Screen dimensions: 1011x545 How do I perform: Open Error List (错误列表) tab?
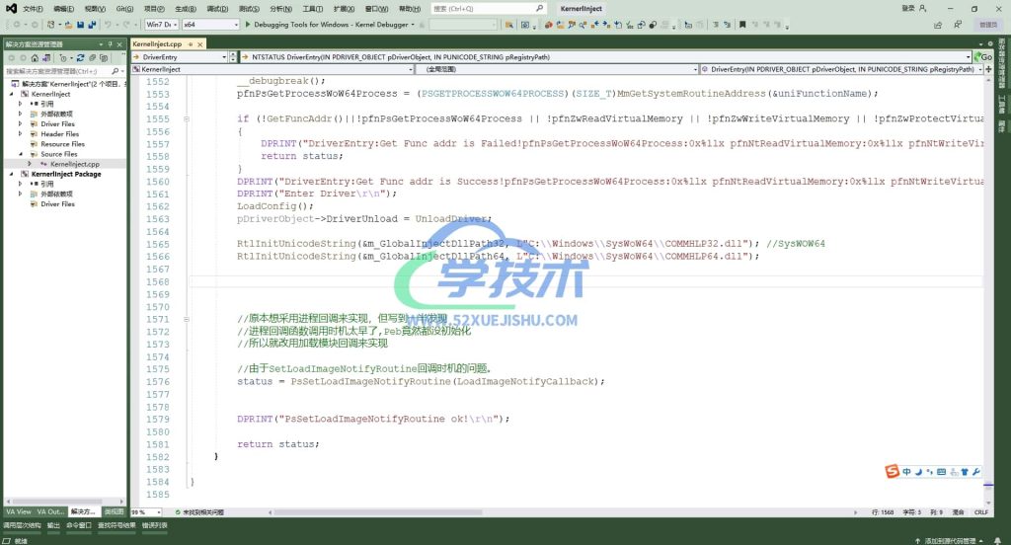coord(155,525)
